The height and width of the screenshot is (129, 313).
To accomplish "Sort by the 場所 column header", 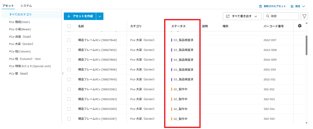I will tap(225, 26).
